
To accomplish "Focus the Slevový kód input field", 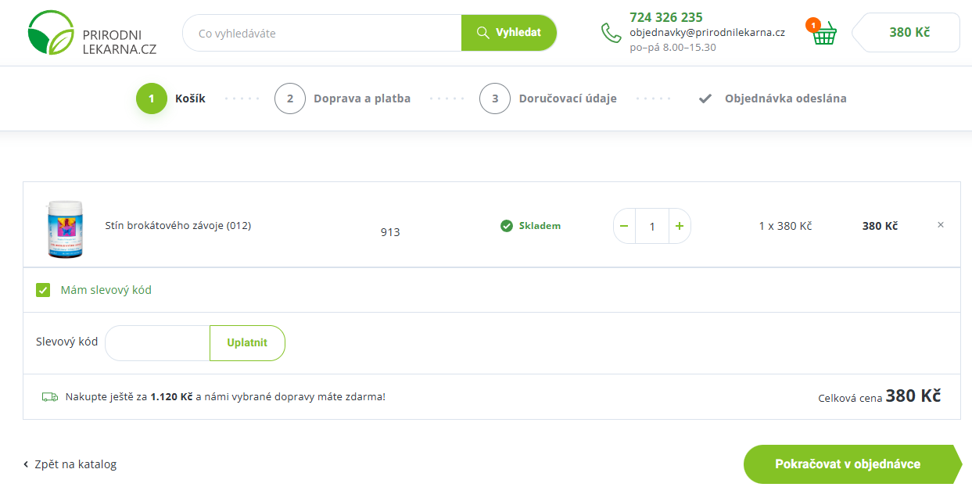I will pos(157,343).
